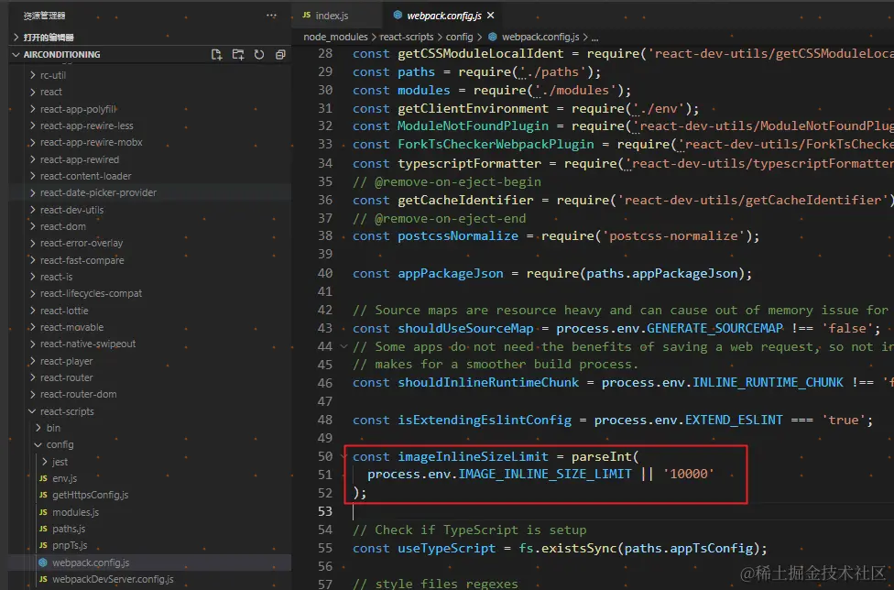Click react-scripts in the breadcrumb

[407, 37]
